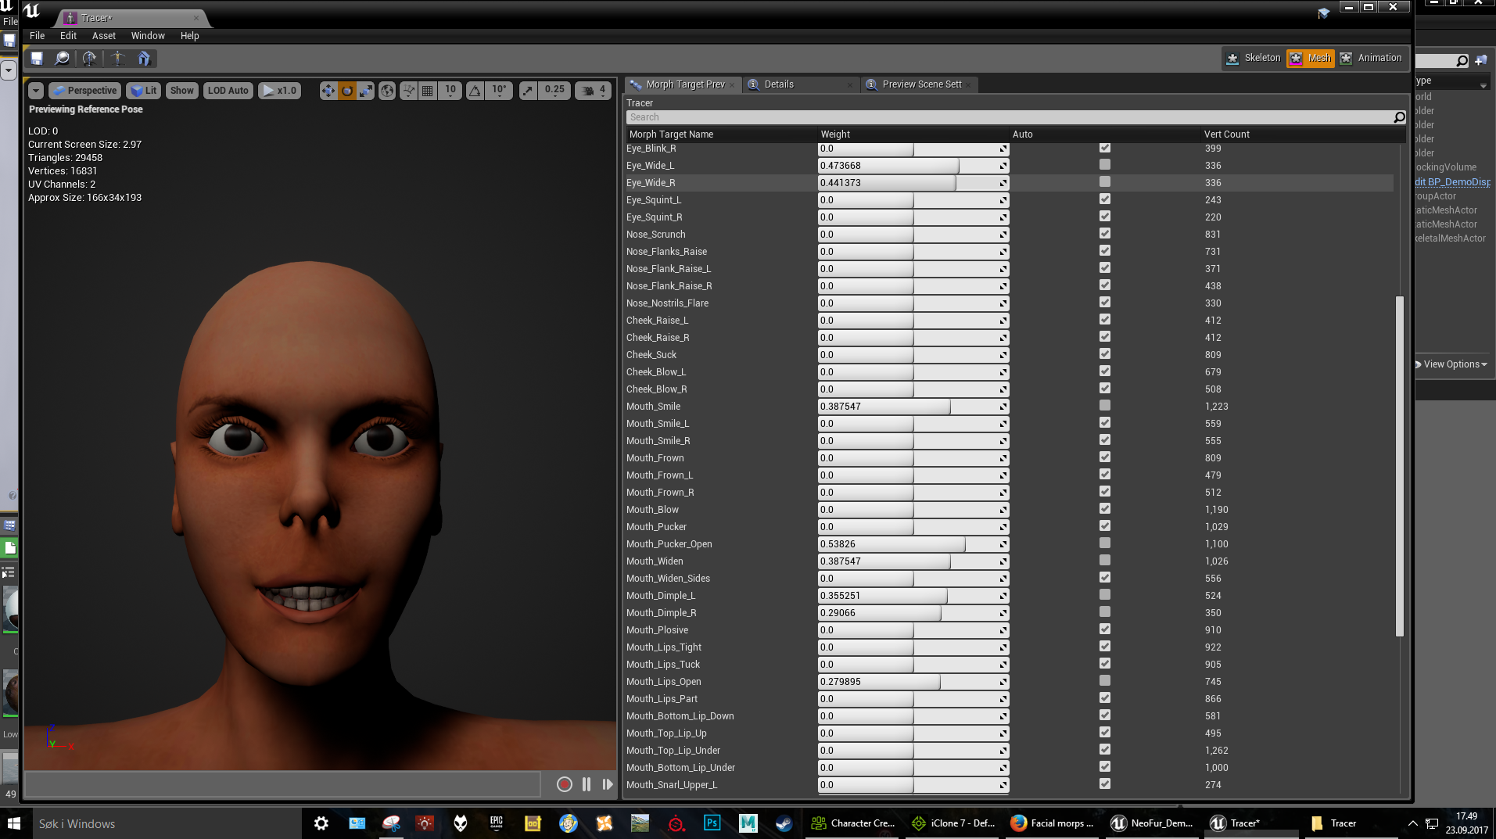This screenshot has width=1496, height=839.
Task: Enable Auto checkbox for Mouth_Lips_Open
Action: point(1105,681)
